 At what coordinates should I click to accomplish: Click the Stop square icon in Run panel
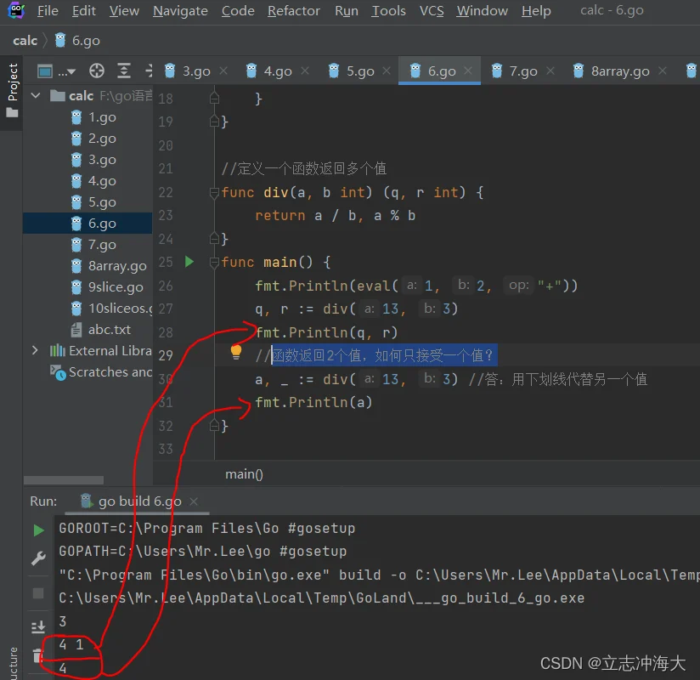[38, 593]
